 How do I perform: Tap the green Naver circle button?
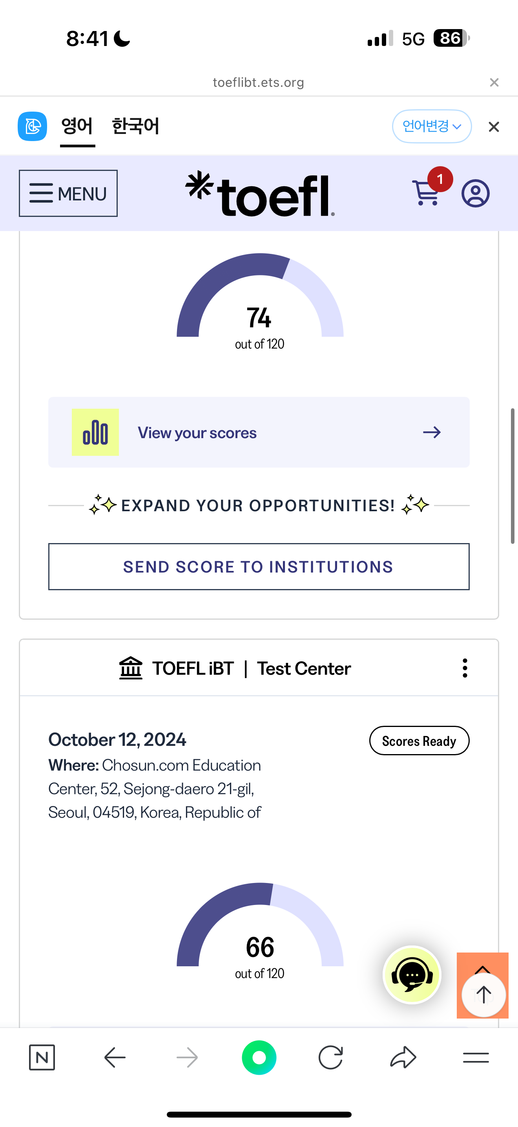pos(259,1057)
